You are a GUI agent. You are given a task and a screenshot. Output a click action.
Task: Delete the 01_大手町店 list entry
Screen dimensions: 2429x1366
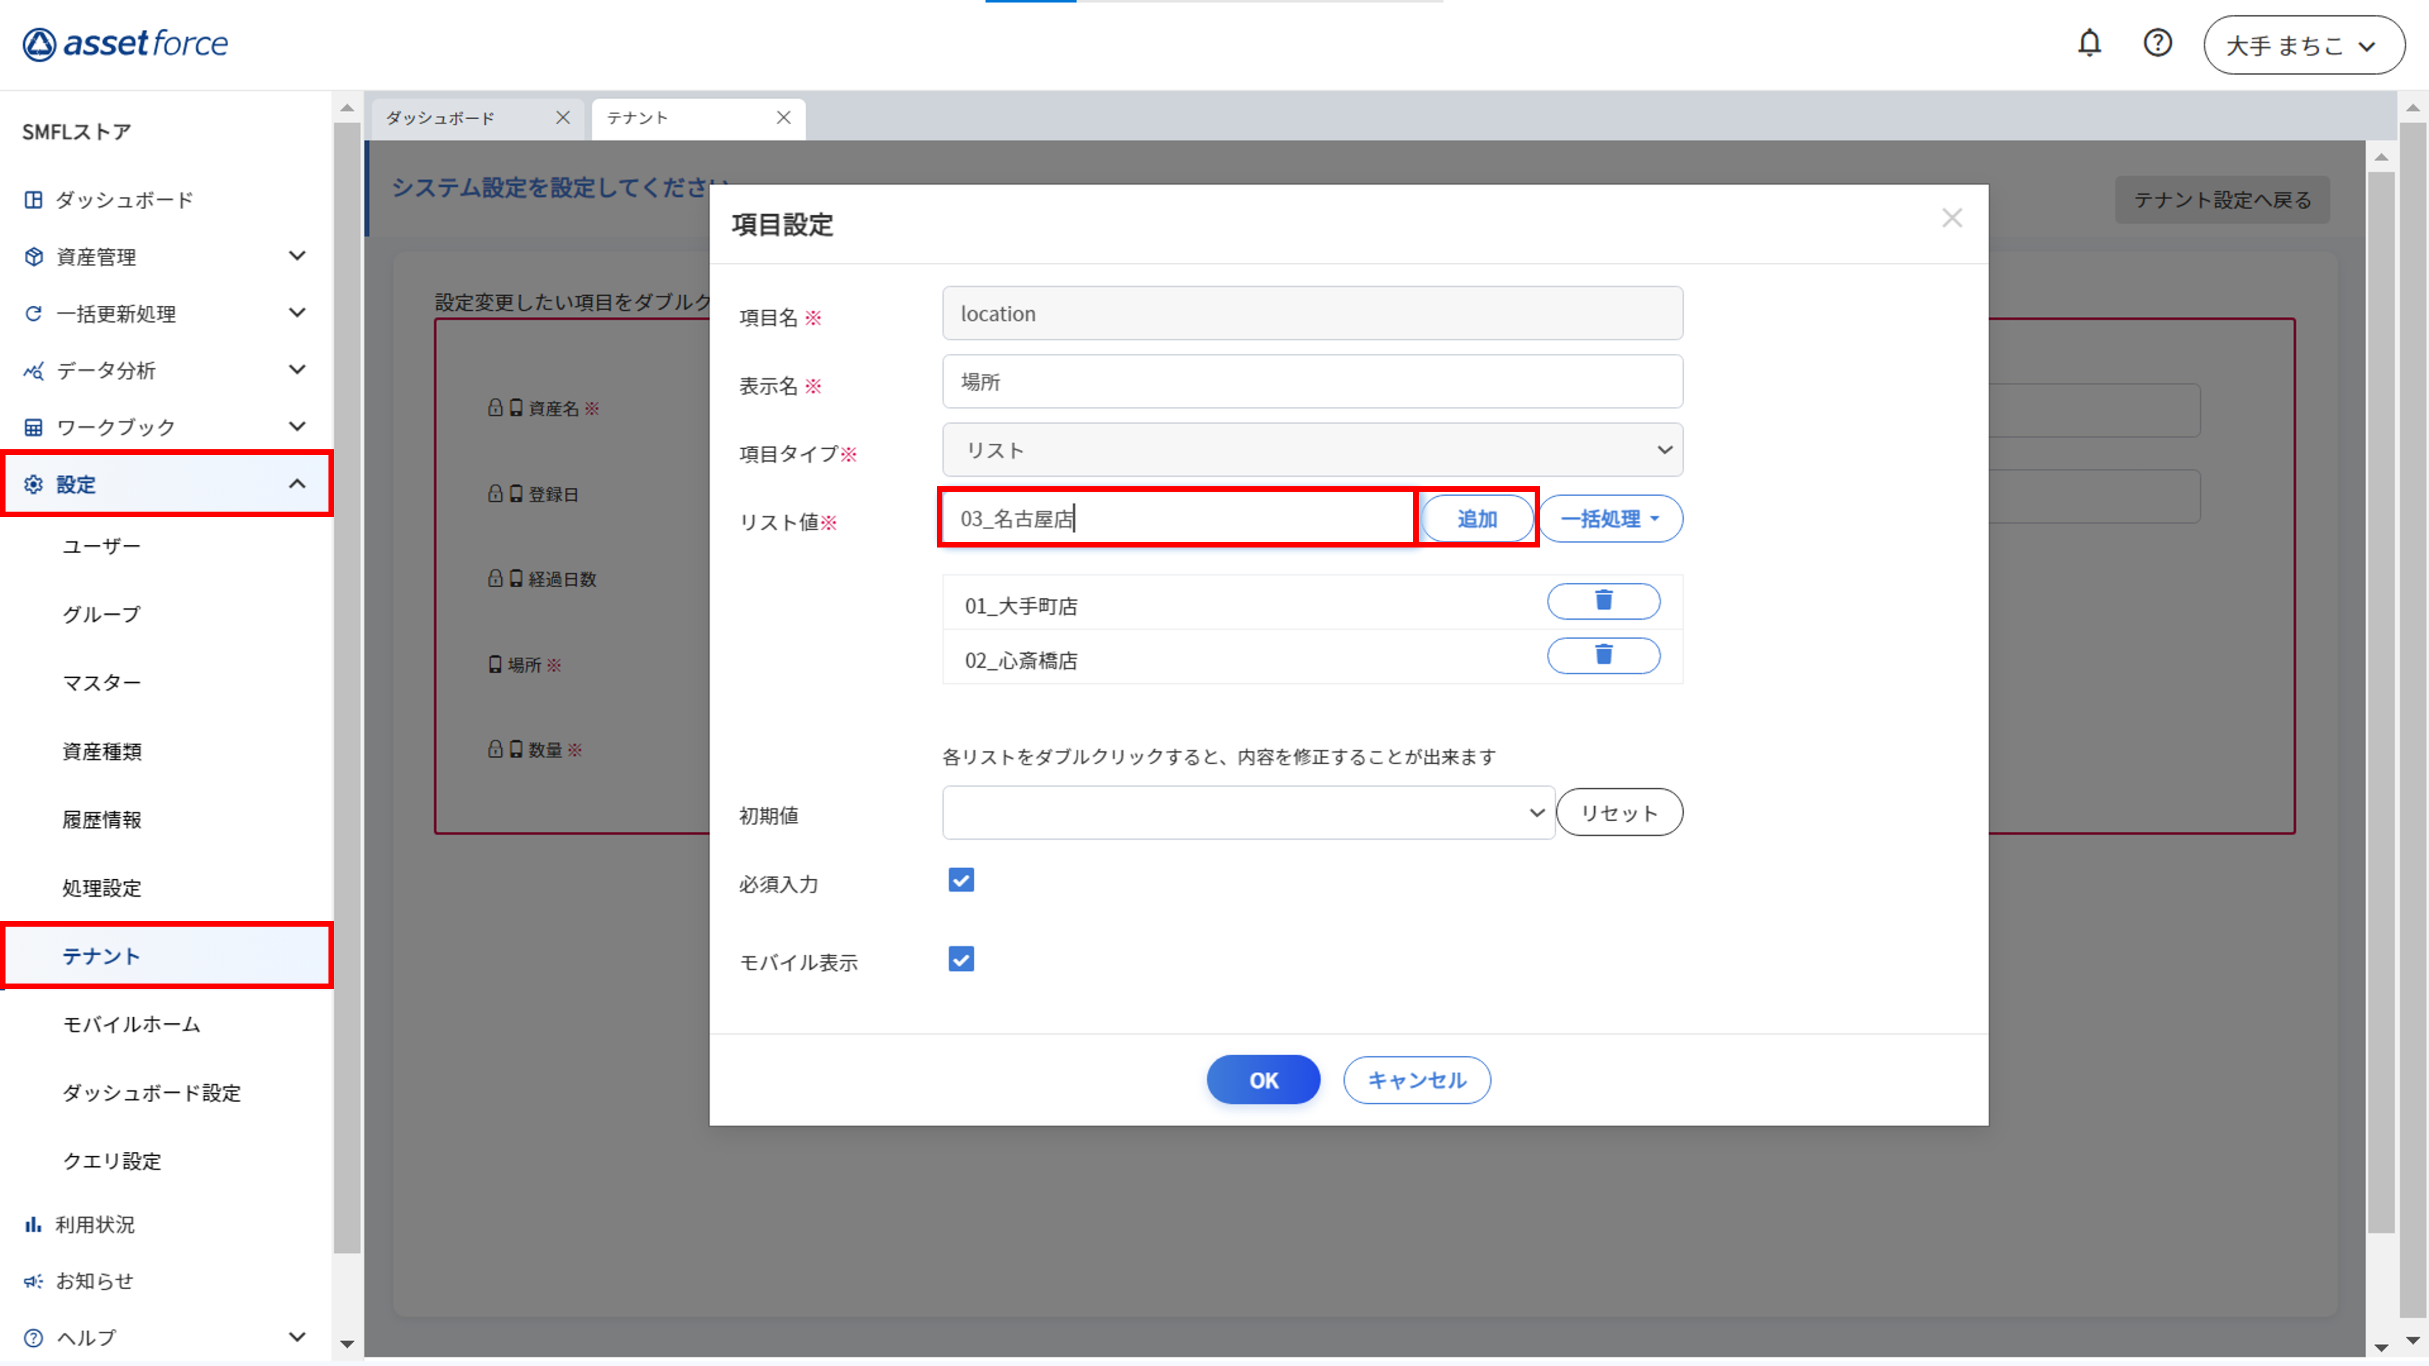pyautogui.click(x=1602, y=602)
